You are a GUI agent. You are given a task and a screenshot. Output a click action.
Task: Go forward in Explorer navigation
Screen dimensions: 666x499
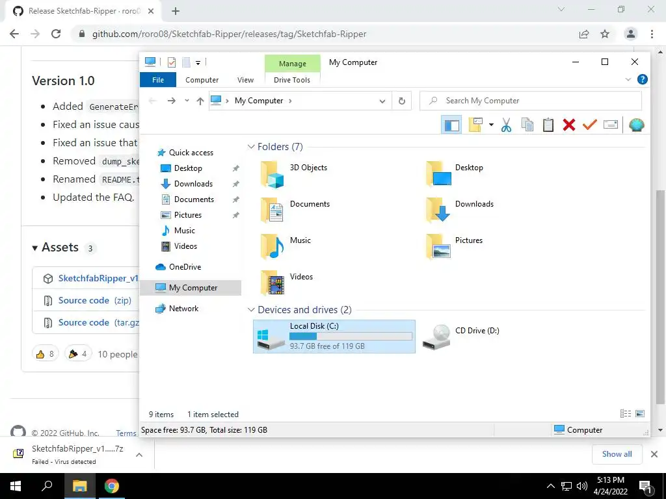tap(171, 101)
